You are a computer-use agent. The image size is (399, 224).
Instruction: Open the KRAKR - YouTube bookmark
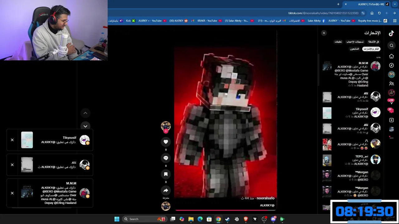coord(209,21)
